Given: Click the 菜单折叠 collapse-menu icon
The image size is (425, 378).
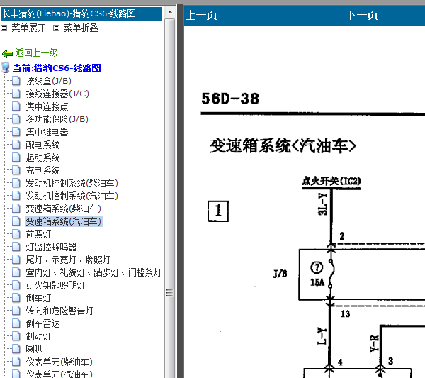Looking at the screenshot, I should point(56,28).
